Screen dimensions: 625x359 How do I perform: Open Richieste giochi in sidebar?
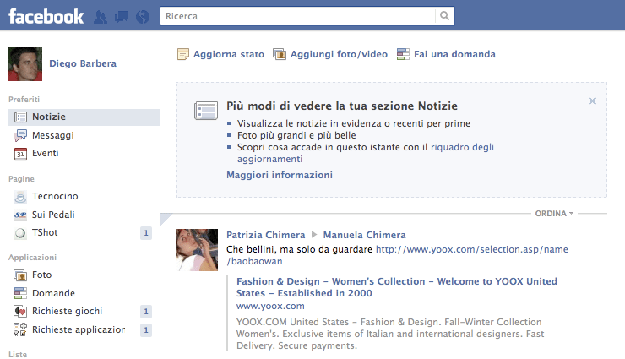point(67,311)
